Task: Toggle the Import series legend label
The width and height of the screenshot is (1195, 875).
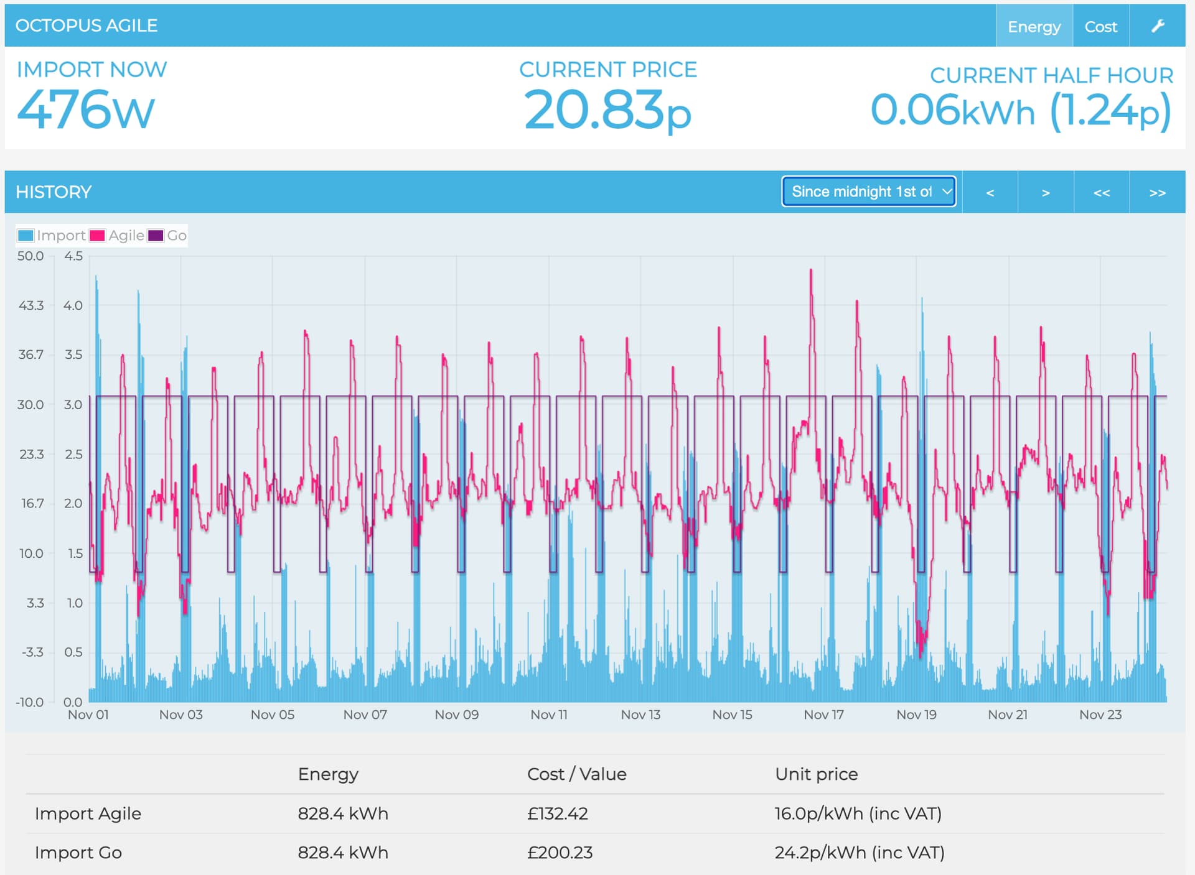Action: [60, 236]
